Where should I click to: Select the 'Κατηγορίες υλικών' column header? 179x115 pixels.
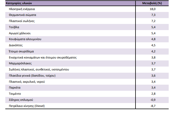[x=19, y=3]
